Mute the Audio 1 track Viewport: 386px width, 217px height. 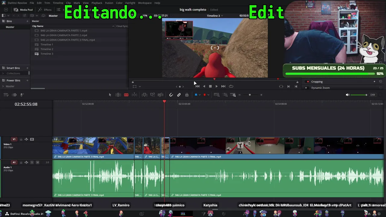(37, 162)
